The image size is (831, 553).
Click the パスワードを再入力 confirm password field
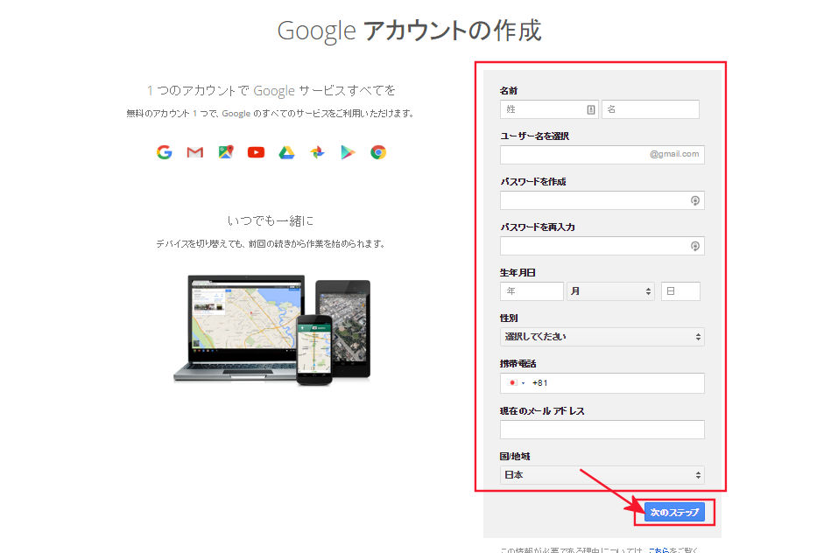[602, 246]
